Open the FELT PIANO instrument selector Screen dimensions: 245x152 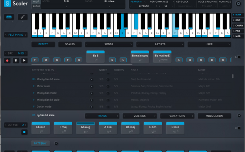[x=16, y=35]
